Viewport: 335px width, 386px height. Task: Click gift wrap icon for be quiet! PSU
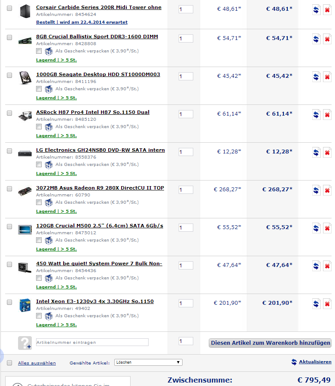click(49, 278)
